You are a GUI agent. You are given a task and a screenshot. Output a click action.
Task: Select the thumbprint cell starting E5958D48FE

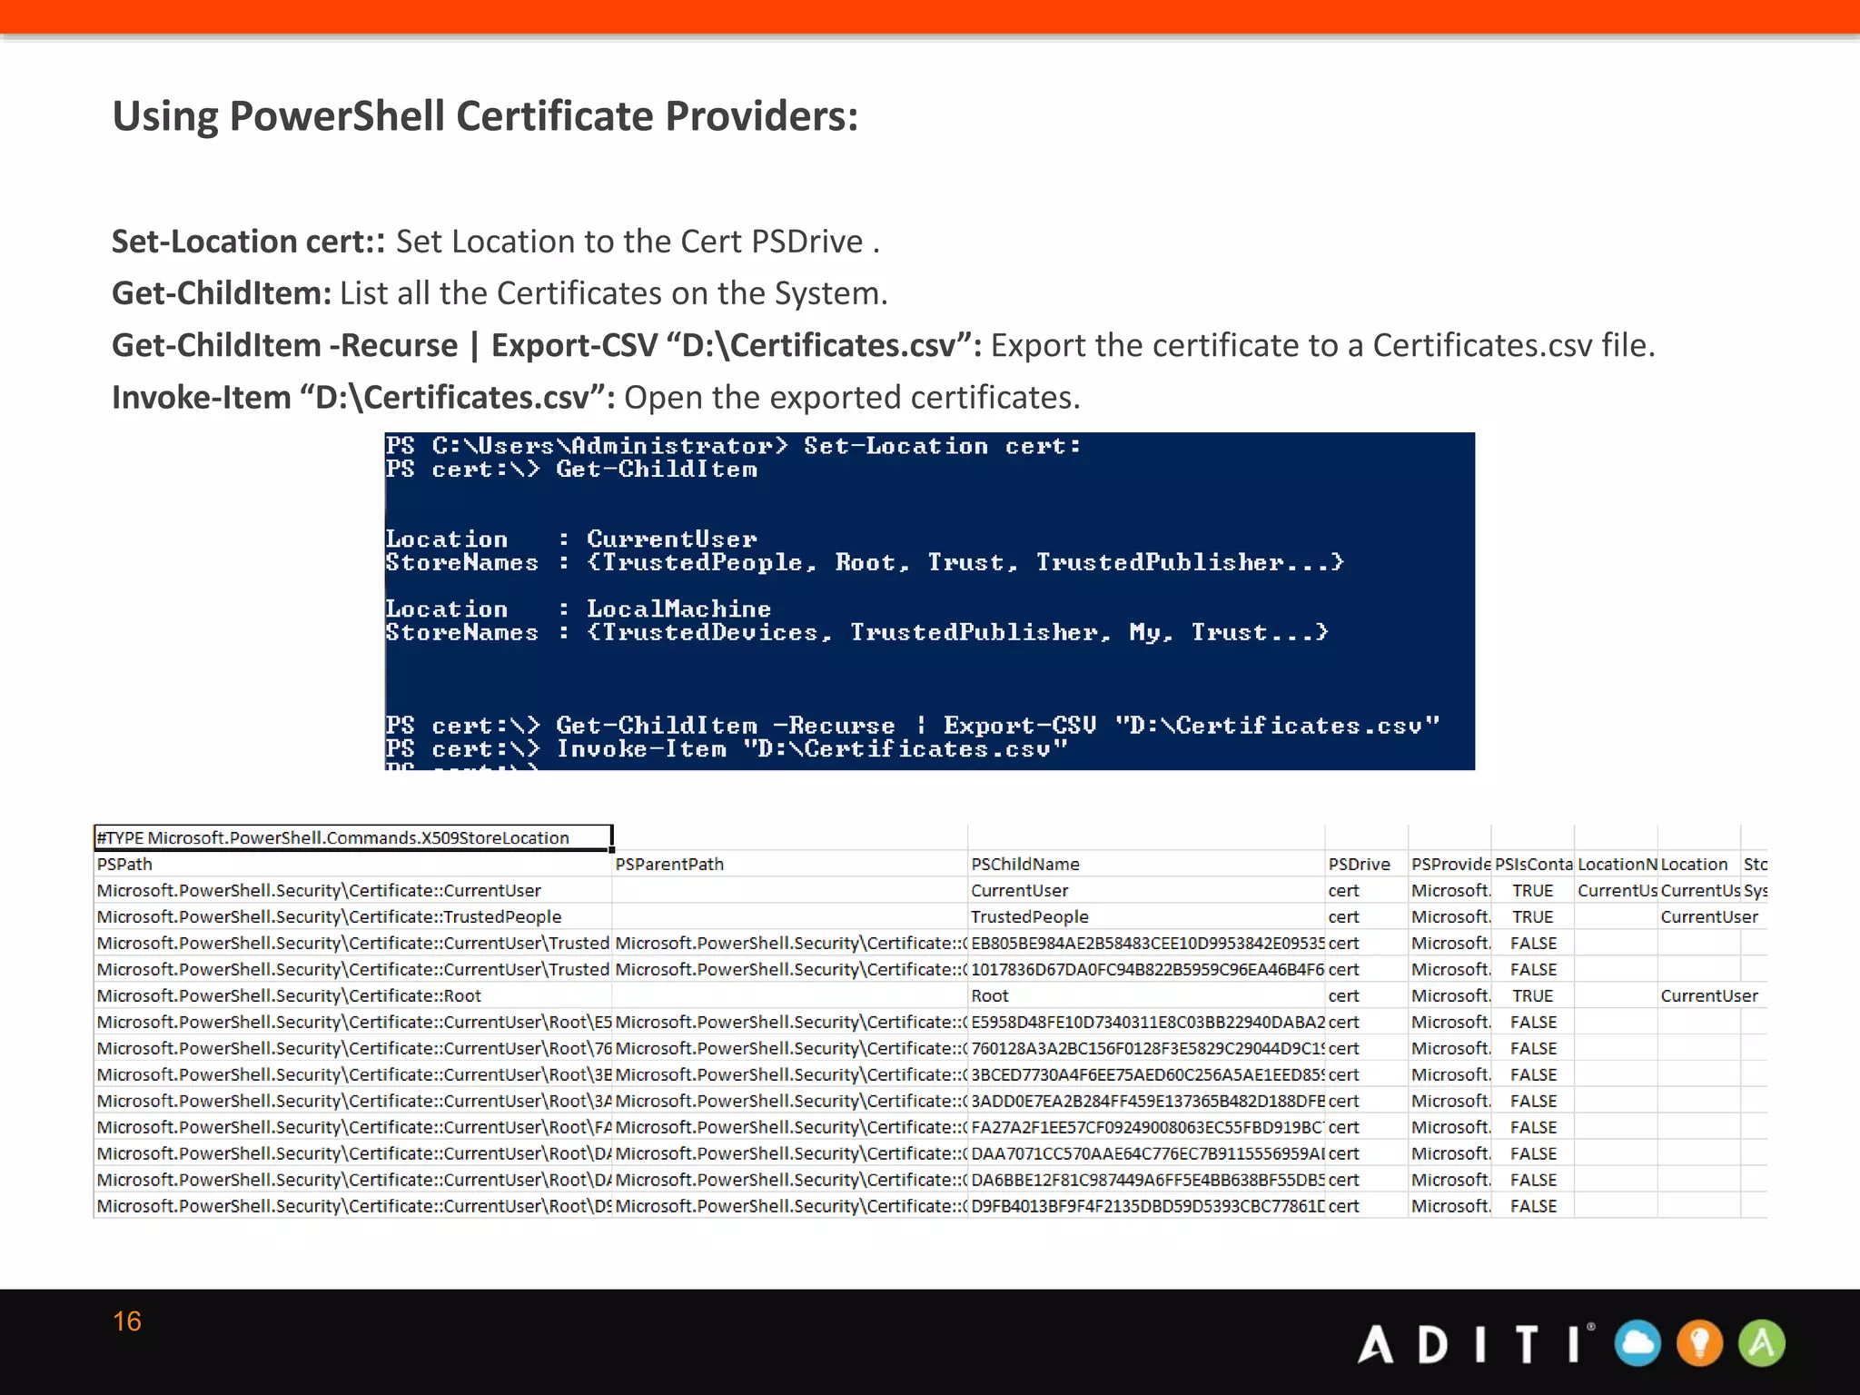(x=1146, y=1022)
